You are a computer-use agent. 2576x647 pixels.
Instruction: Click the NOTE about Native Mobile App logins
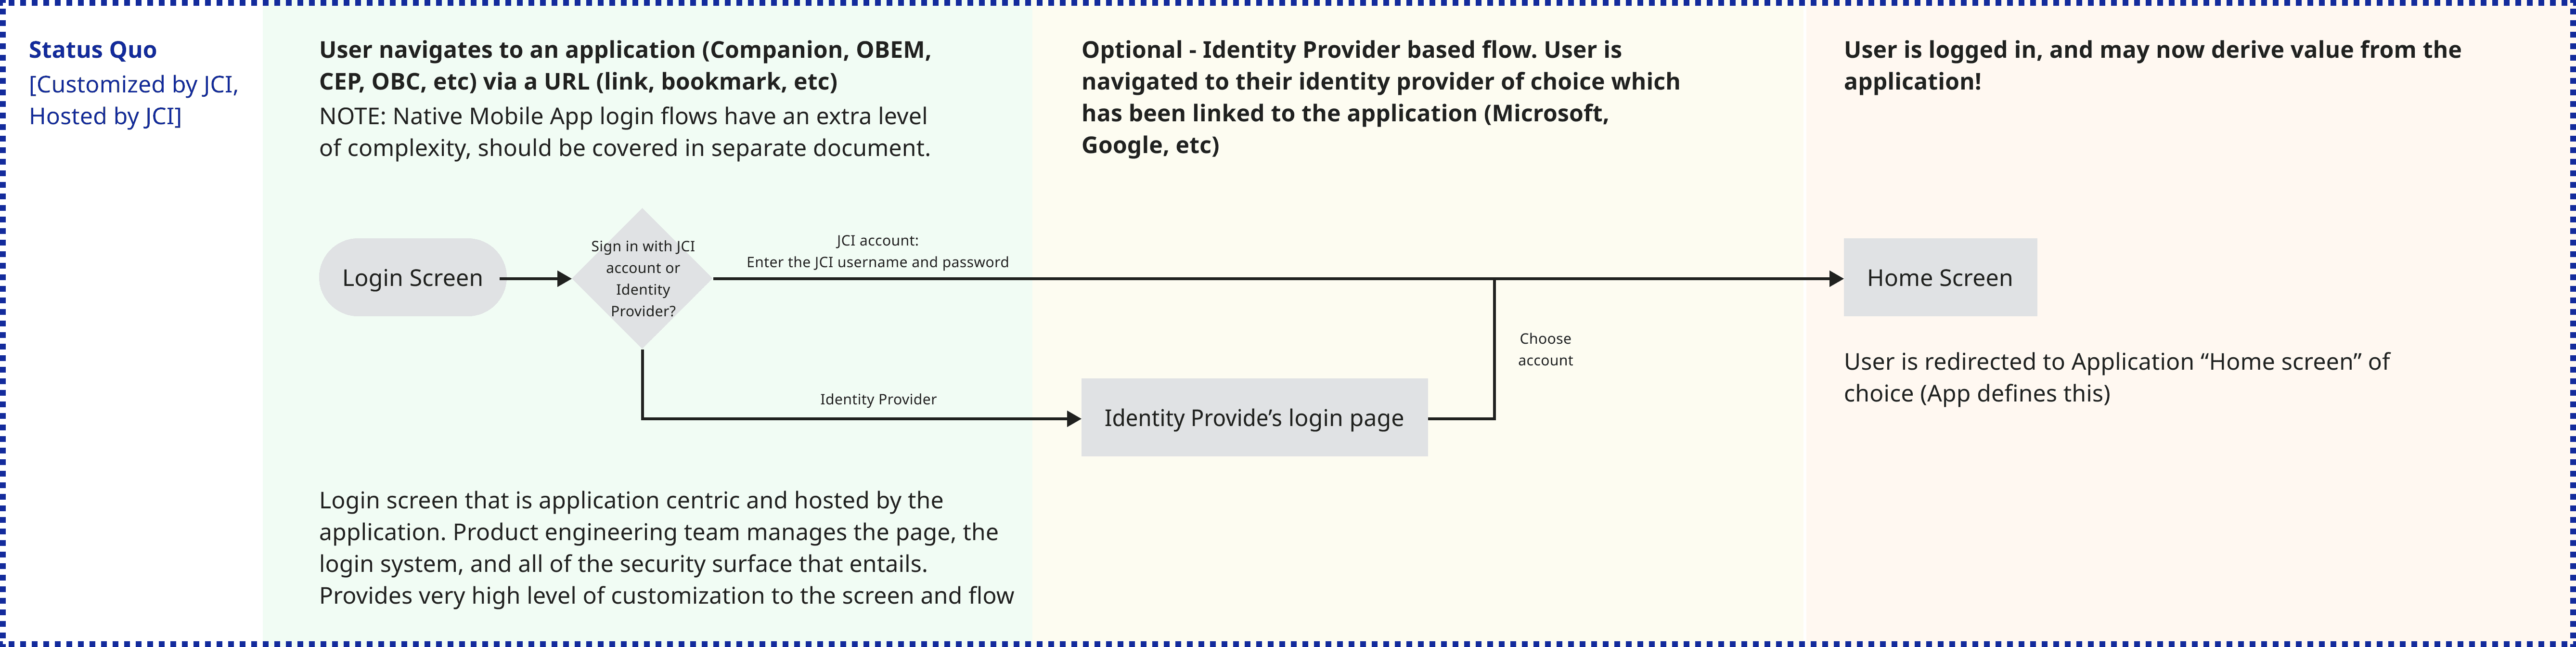coord(625,132)
